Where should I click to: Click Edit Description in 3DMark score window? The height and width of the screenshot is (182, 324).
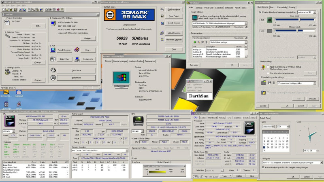[x=174, y=9]
